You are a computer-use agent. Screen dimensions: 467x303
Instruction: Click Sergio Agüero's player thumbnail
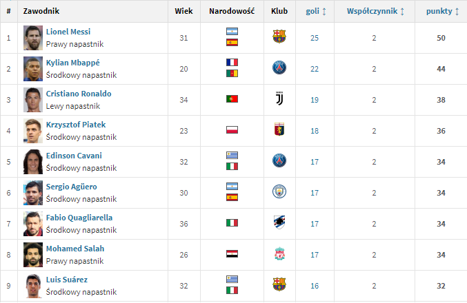tap(33, 193)
